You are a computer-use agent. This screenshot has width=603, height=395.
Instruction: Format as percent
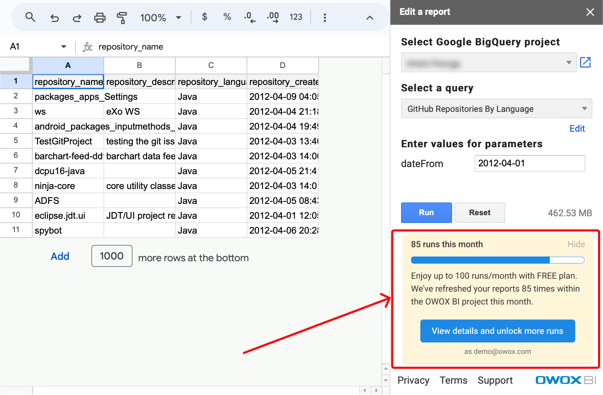(227, 17)
